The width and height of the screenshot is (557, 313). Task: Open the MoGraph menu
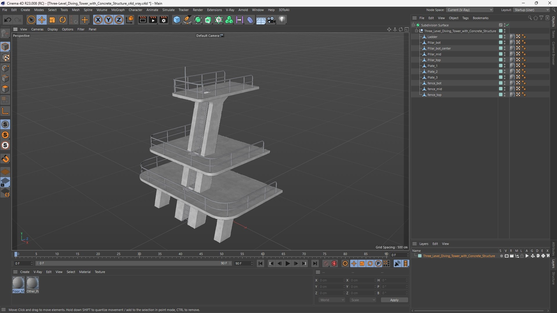click(118, 10)
